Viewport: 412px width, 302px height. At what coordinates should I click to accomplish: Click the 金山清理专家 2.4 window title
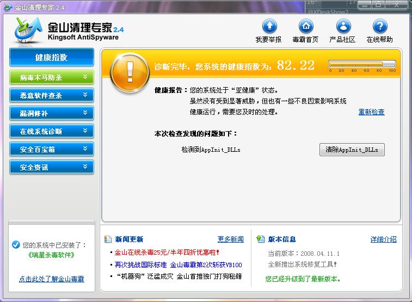click(x=40, y=8)
